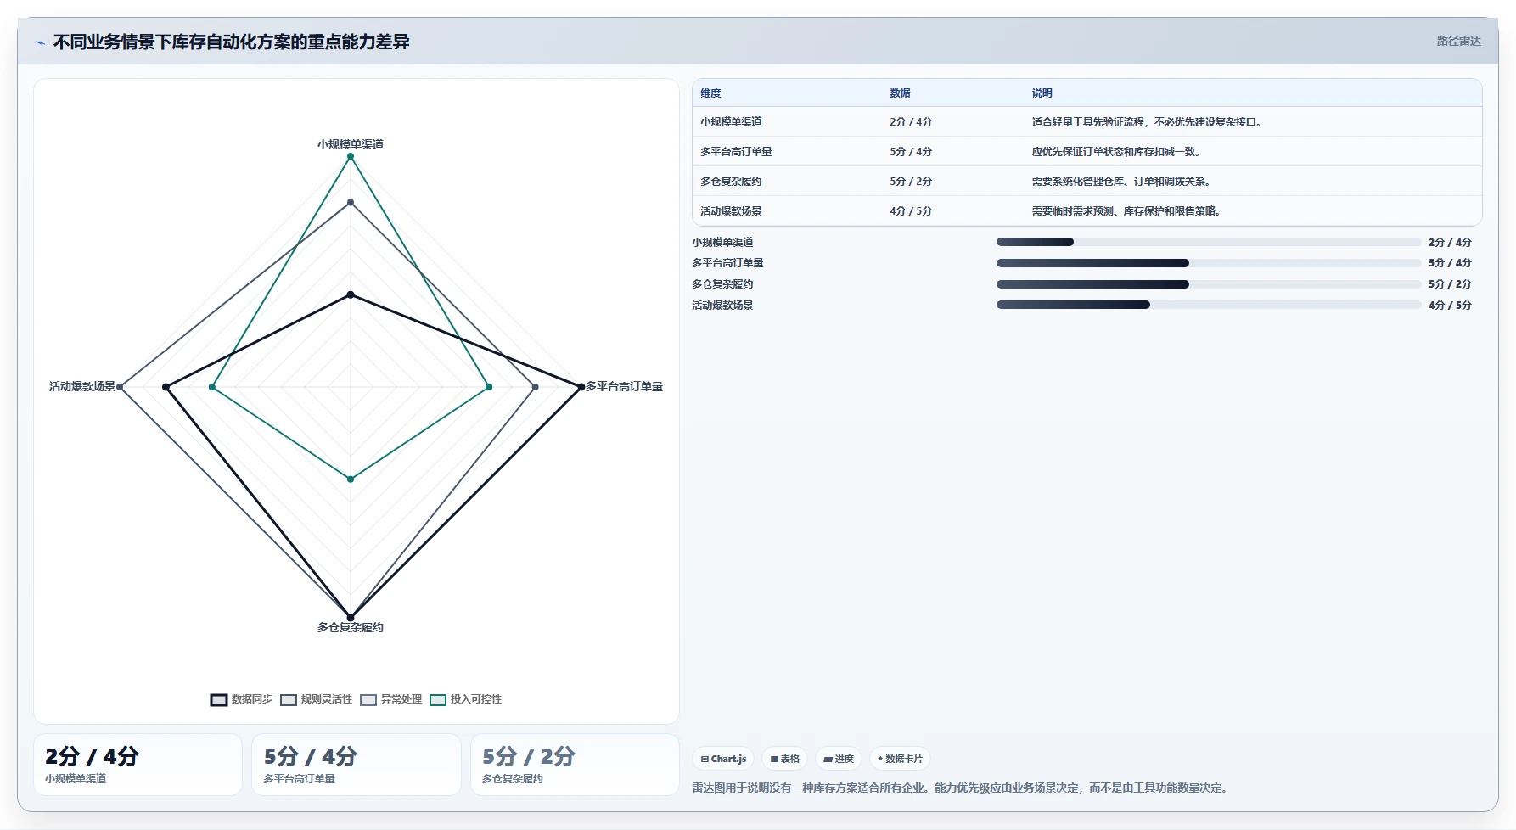This screenshot has width=1516, height=830.
Task: Toggle the 数据同步 legend series
Action: [x=241, y=699]
